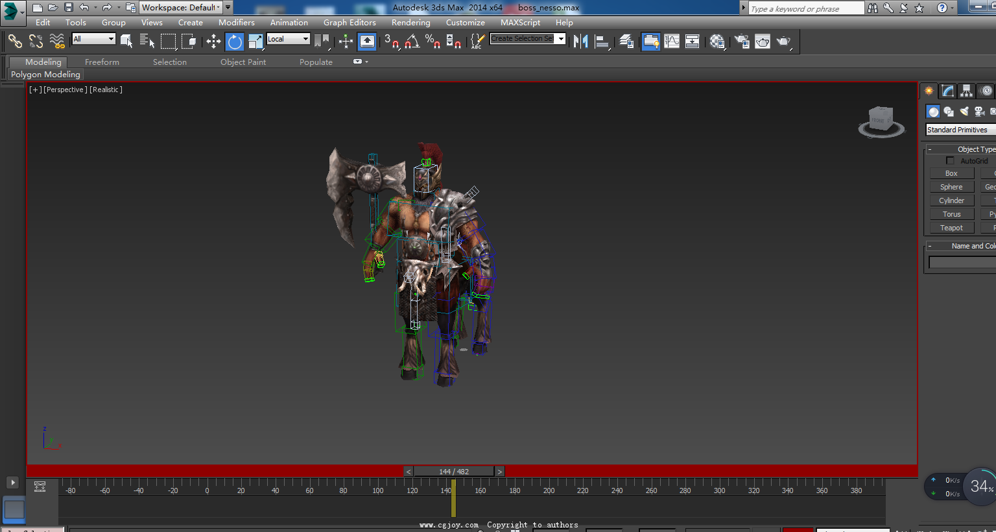Viewport: 996px width, 532px height.
Task: Click the Select and Link chain icon
Action: point(15,42)
